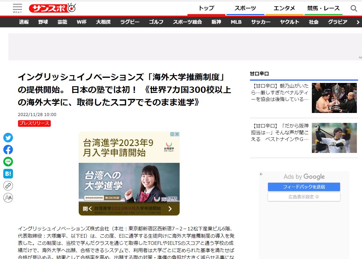362x259 pixels.
Task: Select 阪神 in the category bar
Action: click(x=216, y=22)
